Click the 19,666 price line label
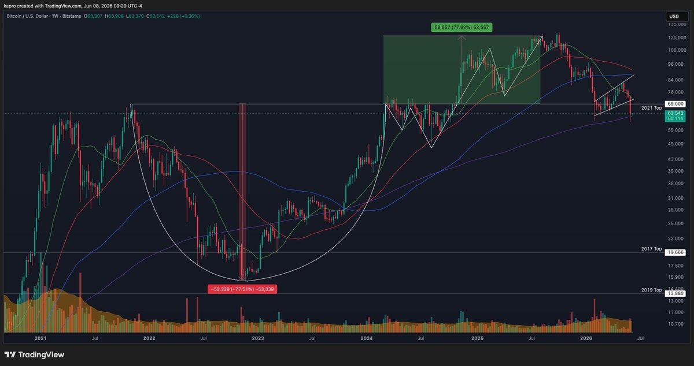The height and width of the screenshot is (366, 694). pyautogui.click(x=675, y=252)
